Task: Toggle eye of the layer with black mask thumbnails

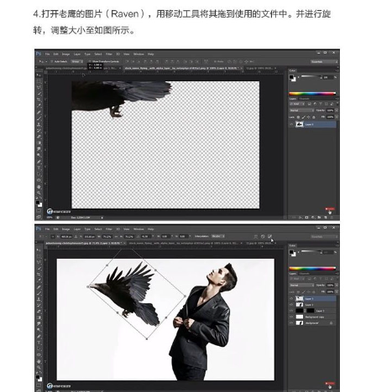Action: click(291, 311)
